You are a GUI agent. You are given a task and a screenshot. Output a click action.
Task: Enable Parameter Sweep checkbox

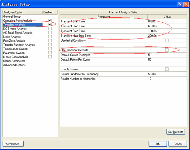50,53
